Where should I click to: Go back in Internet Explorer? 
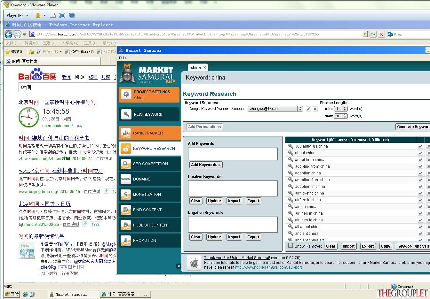(x=9, y=34)
